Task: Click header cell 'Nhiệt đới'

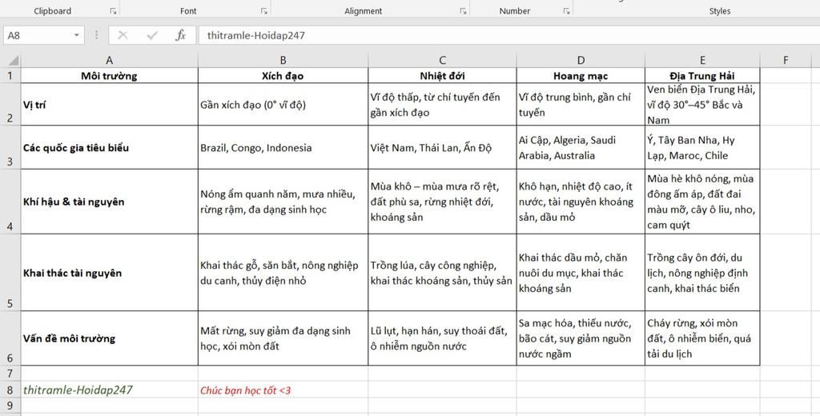Action: tap(442, 75)
